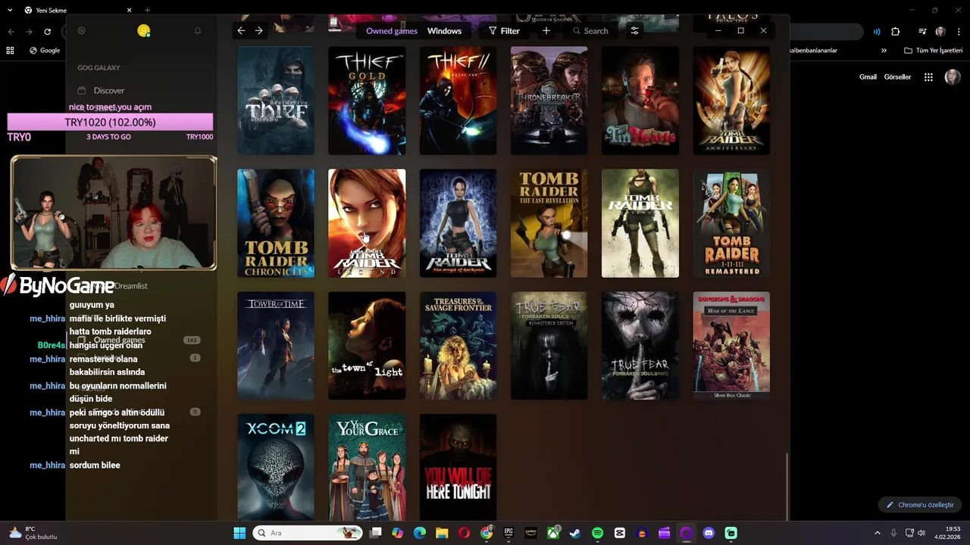Open File Explorer from taskbar
Viewport: 970px width, 545px height.
[442, 533]
